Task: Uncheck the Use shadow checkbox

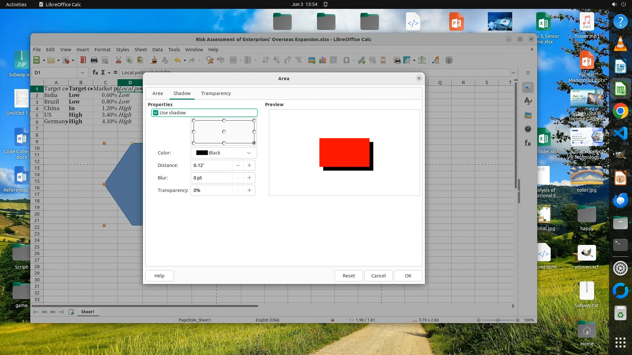Action: point(156,113)
